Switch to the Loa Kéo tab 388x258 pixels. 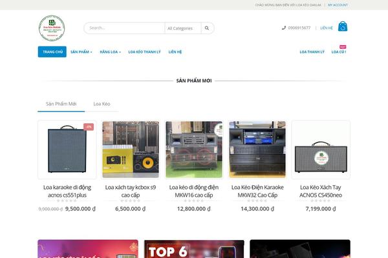point(102,104)
